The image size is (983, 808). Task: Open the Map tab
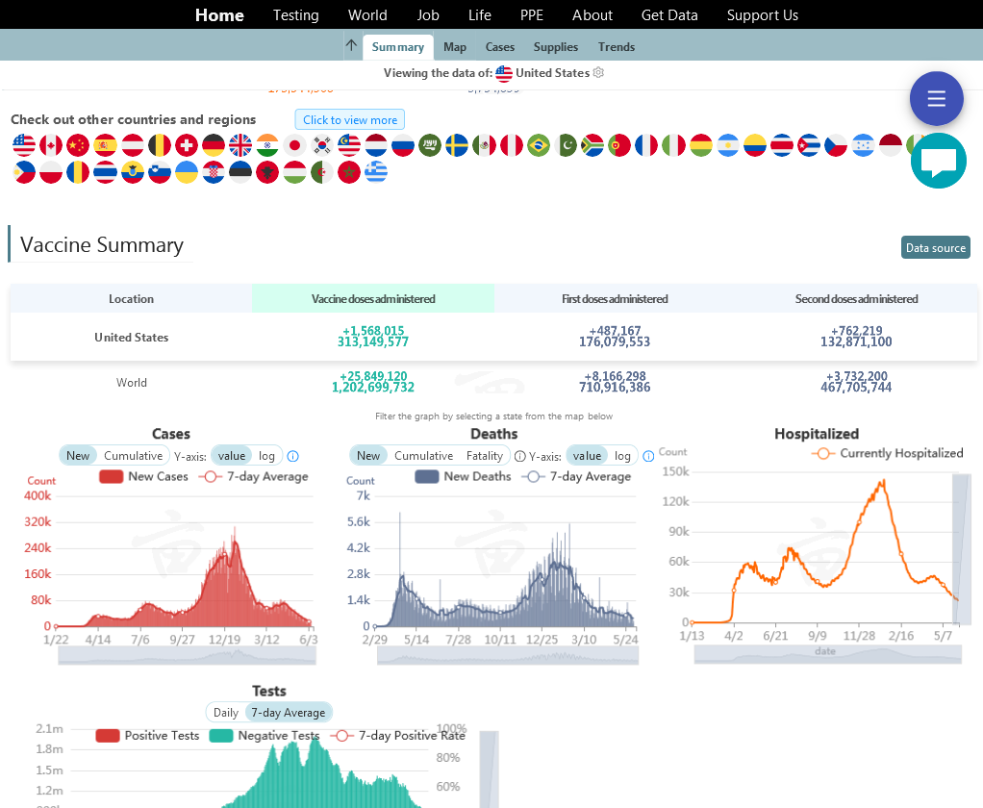[x=455, y=47]
